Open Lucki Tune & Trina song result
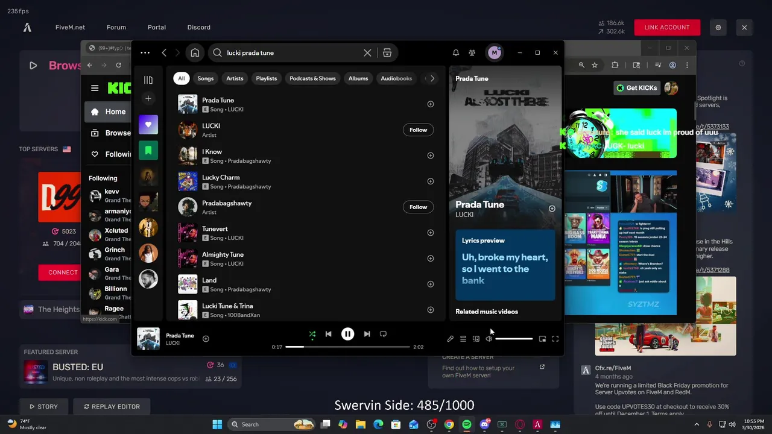The height and width of the screenshot is (434, 772). pyautogui.click(x=306, y=310)
